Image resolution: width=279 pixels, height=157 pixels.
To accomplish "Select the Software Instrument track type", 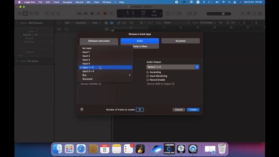I will pos(99,41).
